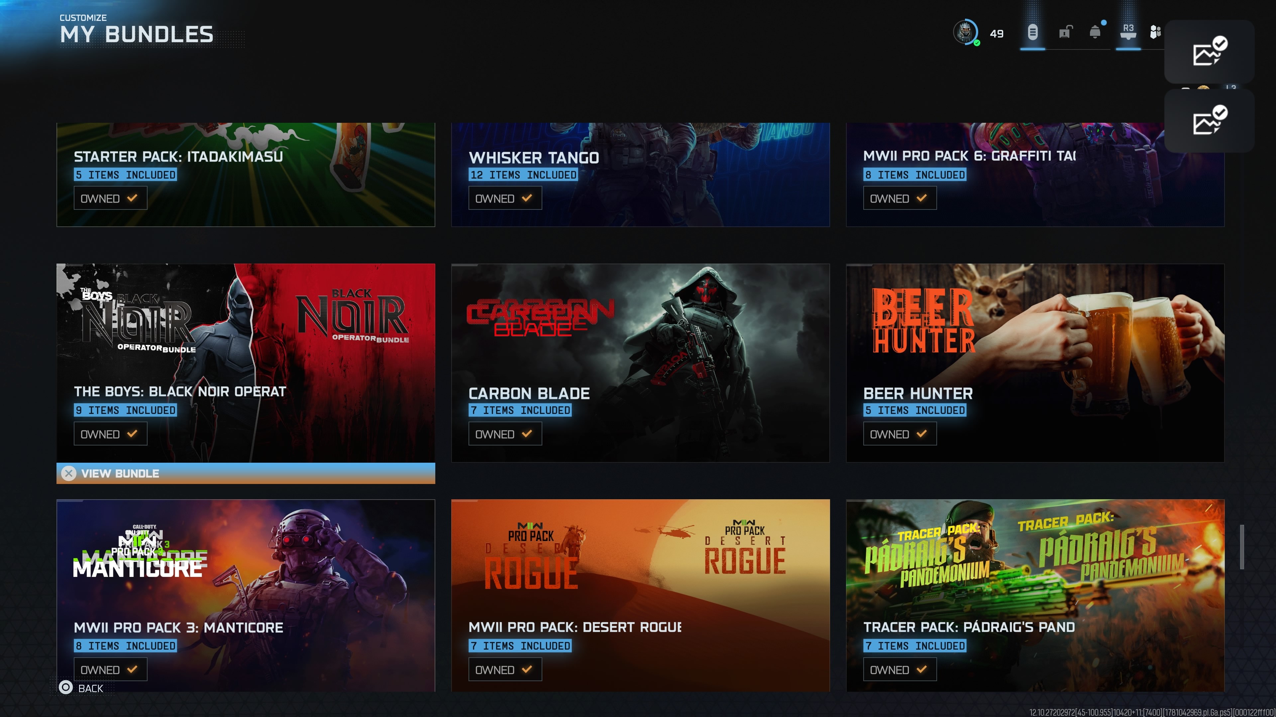Click the red Black Noir Operator Bundle logo
The image size is (1276, 717).
(353, 316)
